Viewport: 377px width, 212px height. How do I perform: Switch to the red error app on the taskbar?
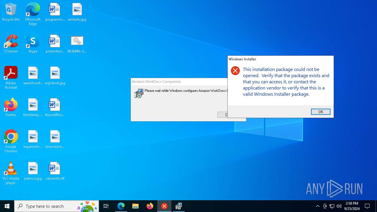pyautogui.click(x=164, y=206)
